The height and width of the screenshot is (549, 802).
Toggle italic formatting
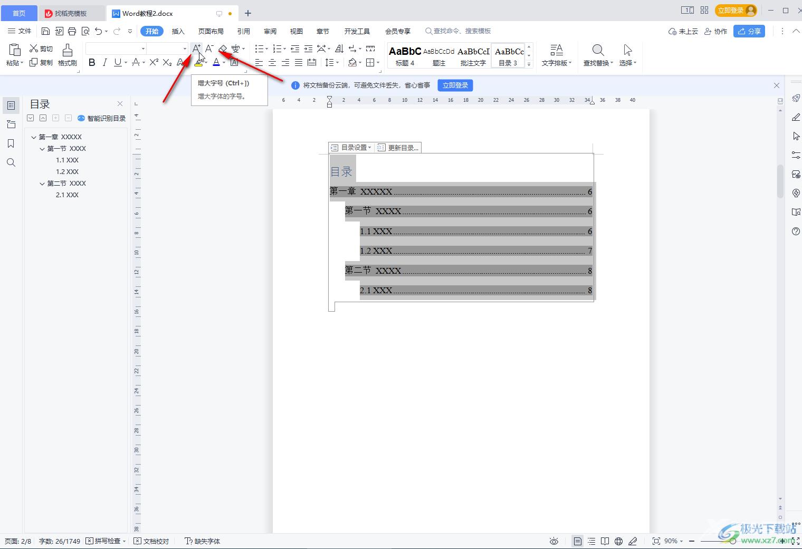pyautogui.click(x=104, y=62)
